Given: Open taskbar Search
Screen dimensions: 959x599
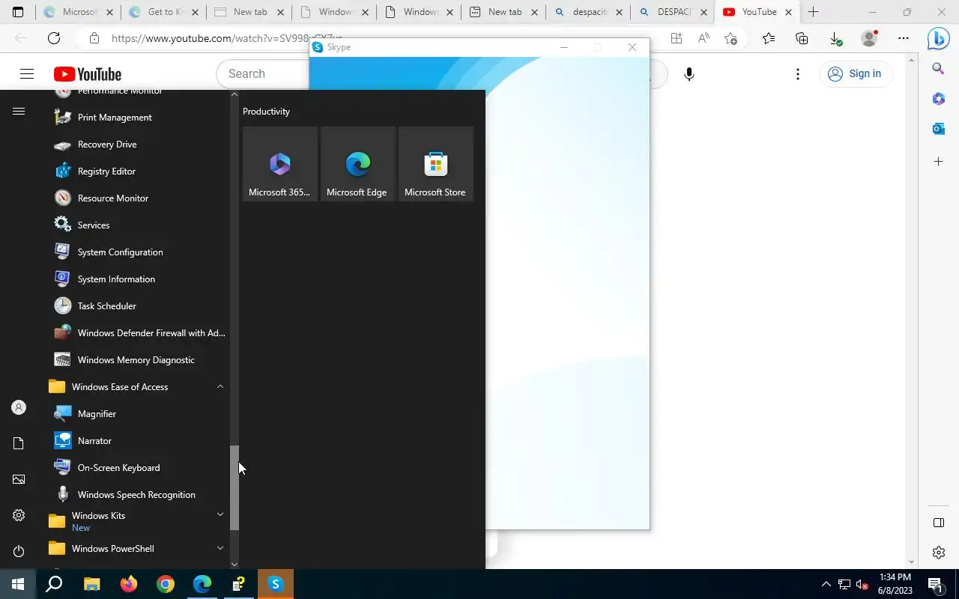Looking at the screenshot, I should 54,584.
